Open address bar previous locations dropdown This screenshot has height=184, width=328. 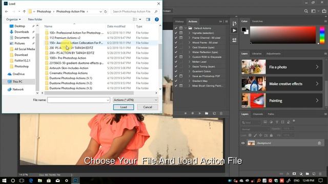click(x=100, y=11)
